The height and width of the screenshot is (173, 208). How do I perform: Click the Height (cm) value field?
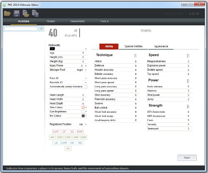click(83, 57)
